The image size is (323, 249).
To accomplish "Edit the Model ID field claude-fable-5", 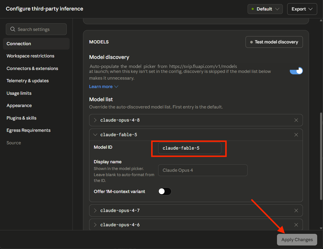I will [x=190, y=148].
